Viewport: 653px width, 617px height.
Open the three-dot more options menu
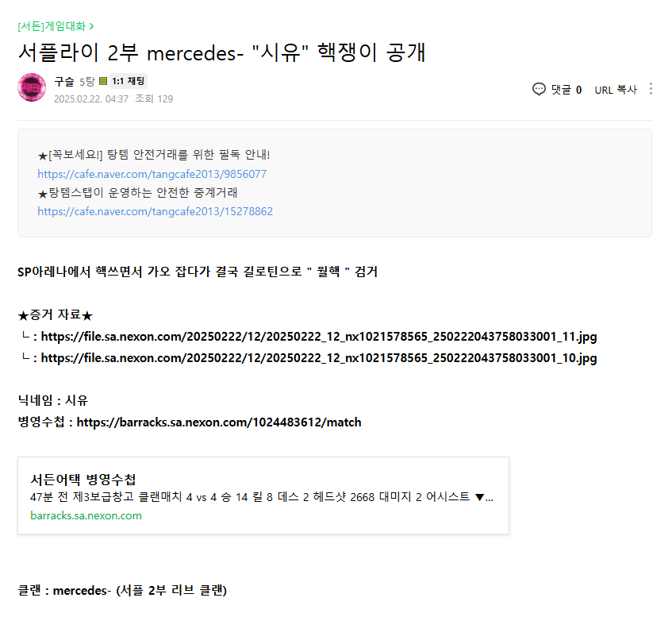651,89
